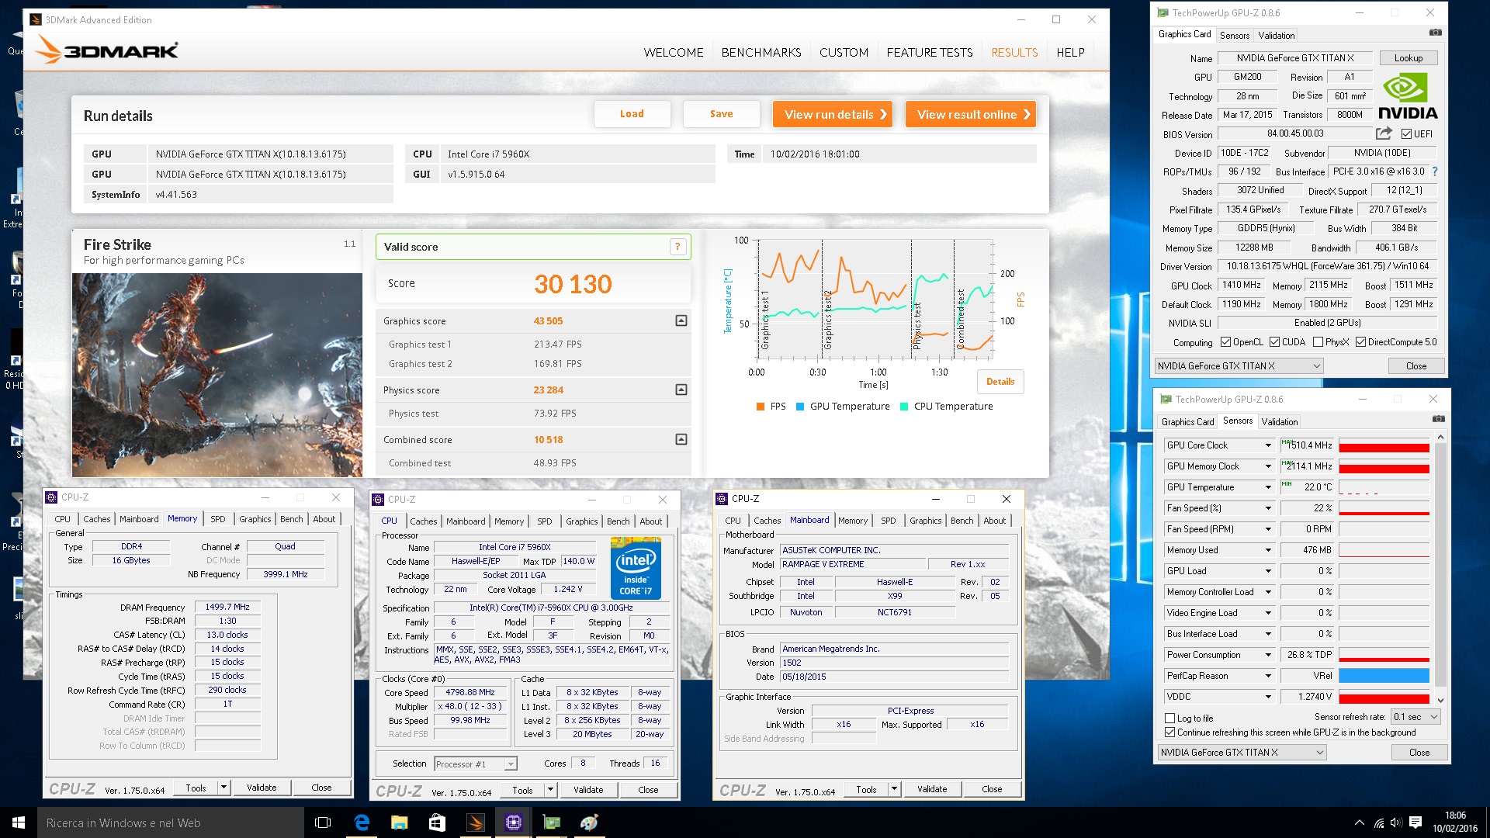The image size is (1490, 838).
Task: Open the HELP tab in 3DMark
Action: [1070, 52]
